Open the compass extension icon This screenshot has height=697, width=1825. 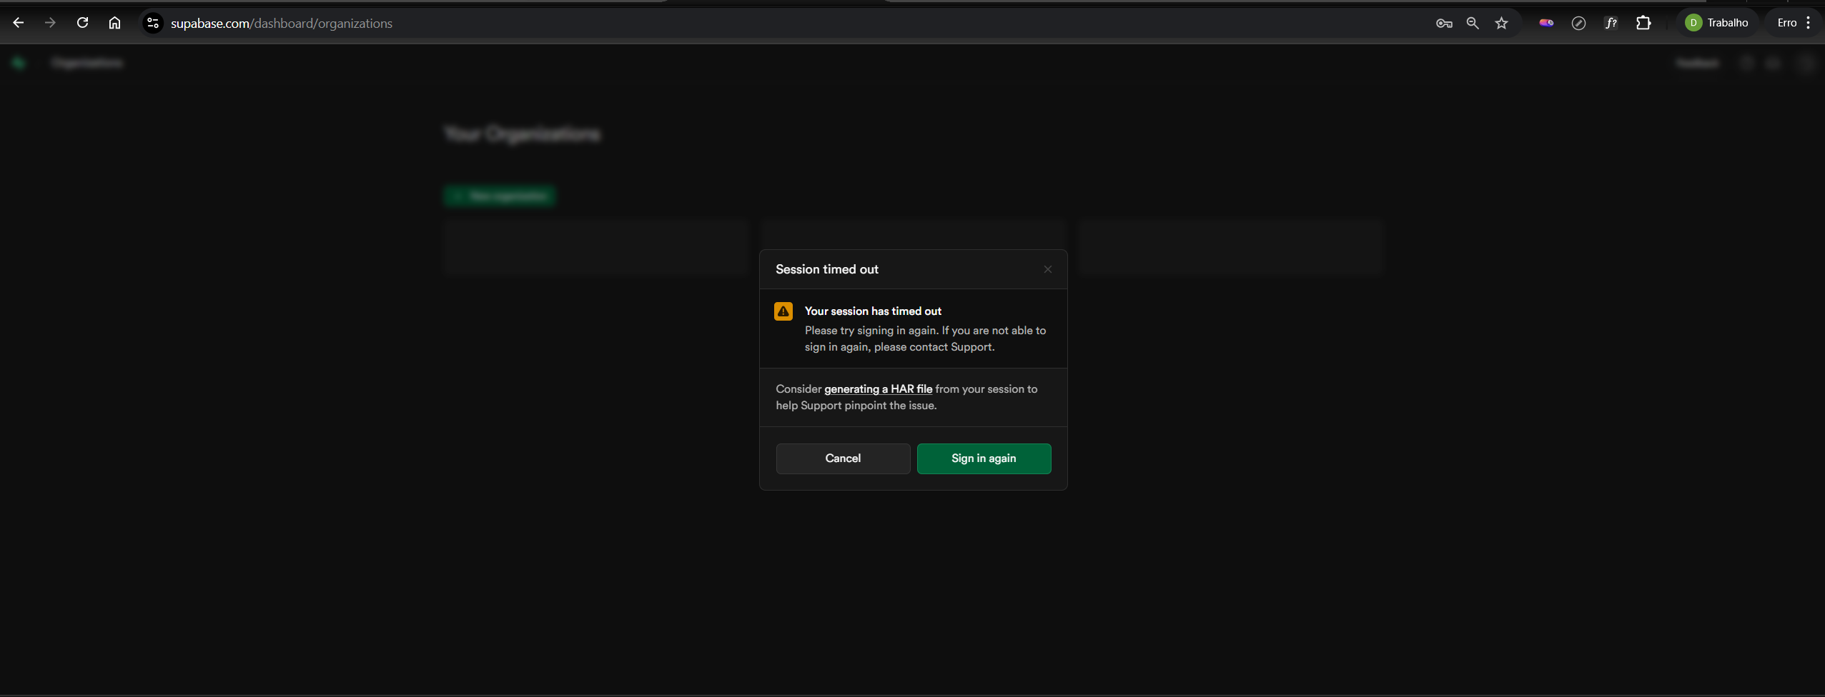coord(1578,23)
